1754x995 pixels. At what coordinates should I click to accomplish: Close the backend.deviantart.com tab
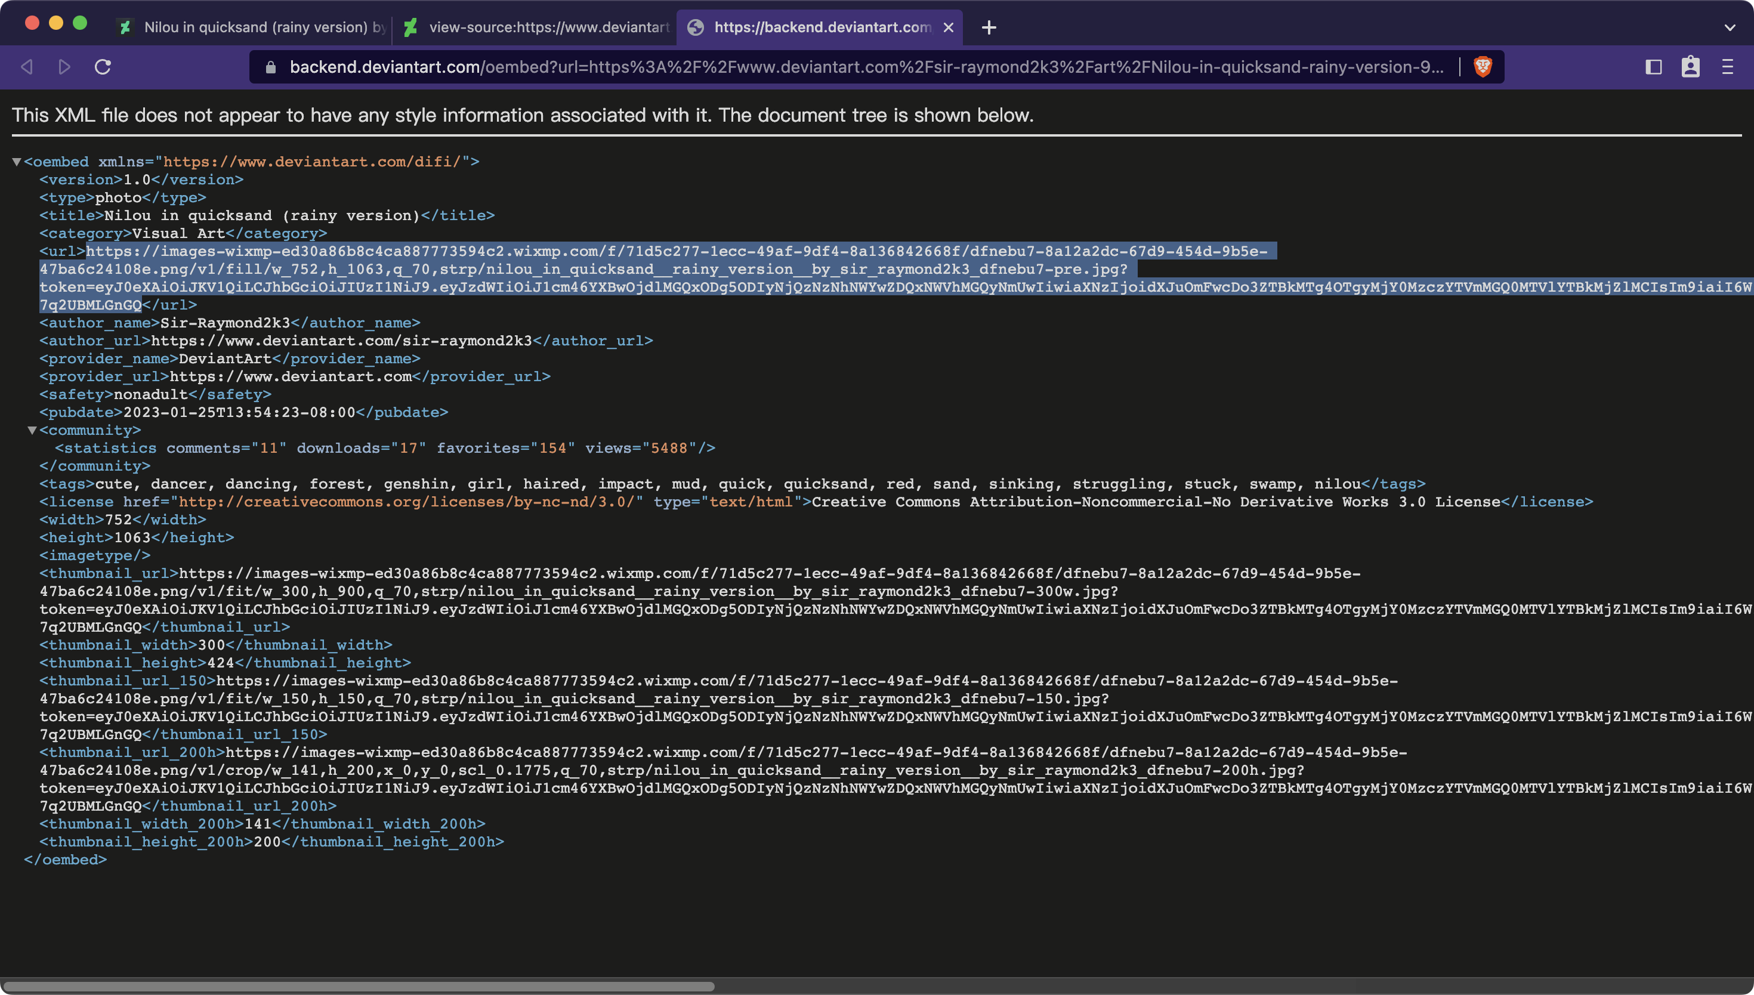point(949,27)
